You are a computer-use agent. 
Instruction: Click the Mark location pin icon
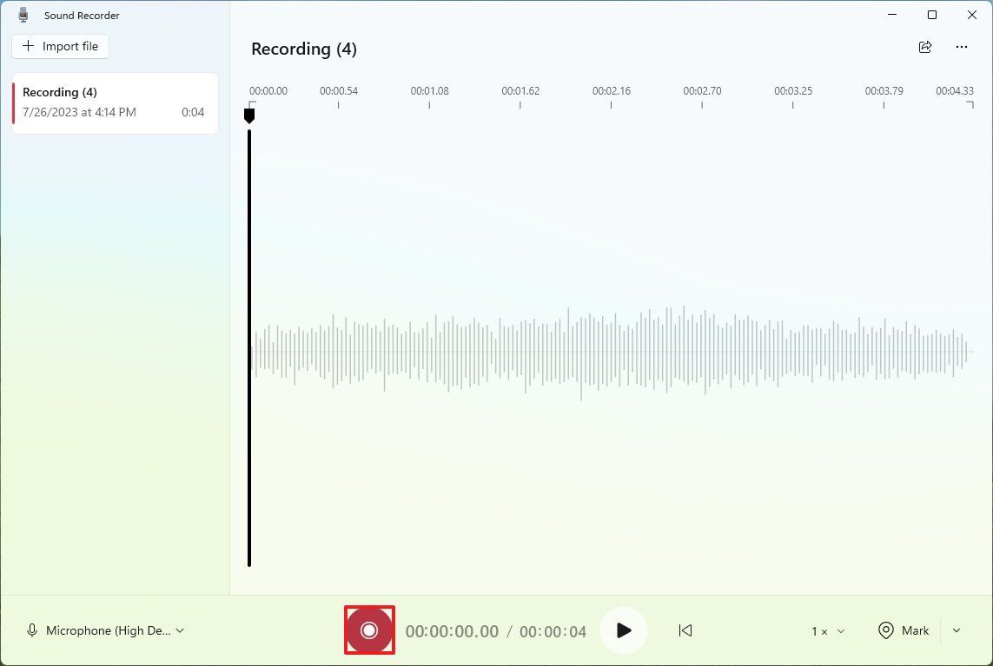(886, 630)
